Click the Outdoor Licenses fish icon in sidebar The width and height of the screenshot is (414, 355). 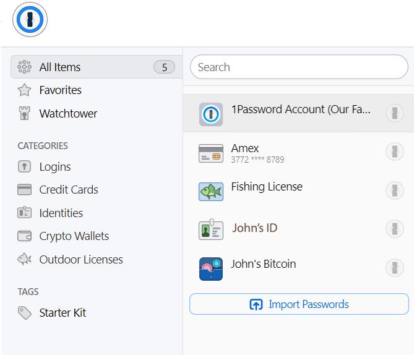24,259
